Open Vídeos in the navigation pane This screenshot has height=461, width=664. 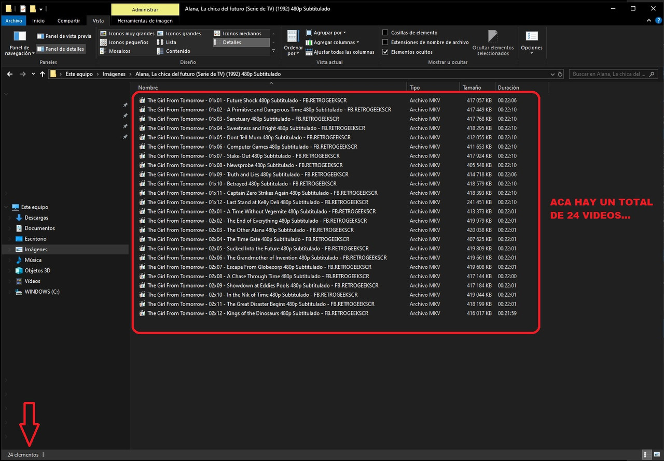(32, 281)
